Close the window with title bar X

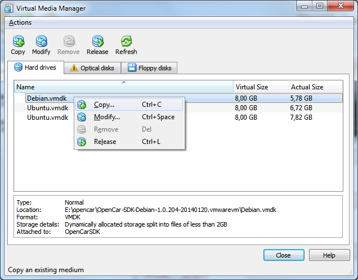[x=341, y=6]
